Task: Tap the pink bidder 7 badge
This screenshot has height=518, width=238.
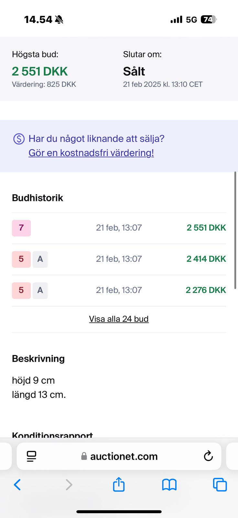Action: (21, 228)
